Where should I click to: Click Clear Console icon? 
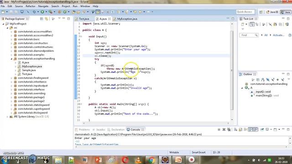pyautogui.click(x=235, y=129)
